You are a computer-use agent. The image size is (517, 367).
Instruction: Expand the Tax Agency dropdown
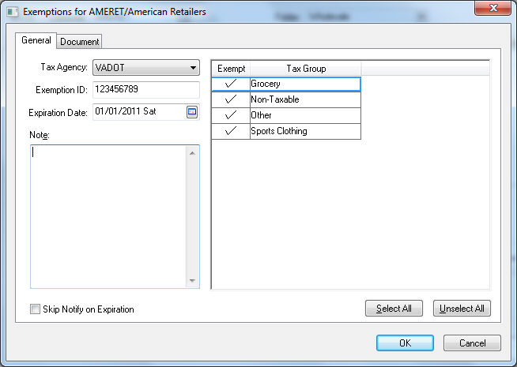[193, 67]
